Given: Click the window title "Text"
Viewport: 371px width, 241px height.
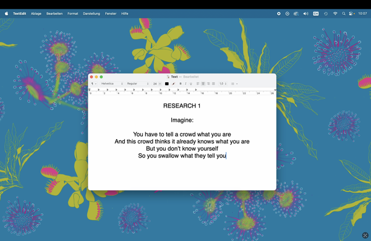Looking at the screenshot, I should (174, 77).
